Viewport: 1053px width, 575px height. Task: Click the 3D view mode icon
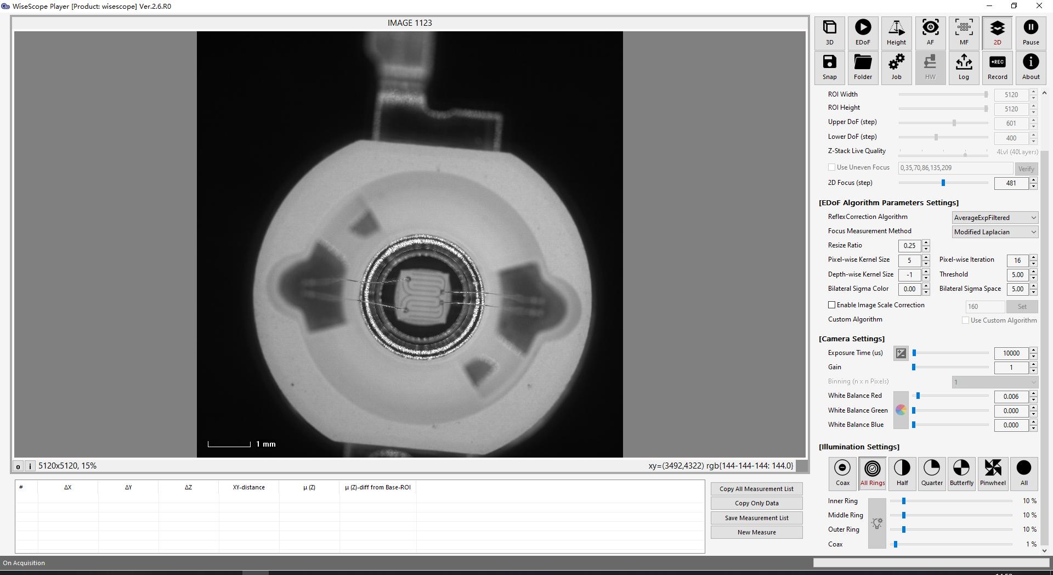coord(829,33)
